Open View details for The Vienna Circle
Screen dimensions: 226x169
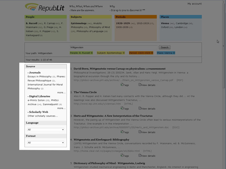140,108
